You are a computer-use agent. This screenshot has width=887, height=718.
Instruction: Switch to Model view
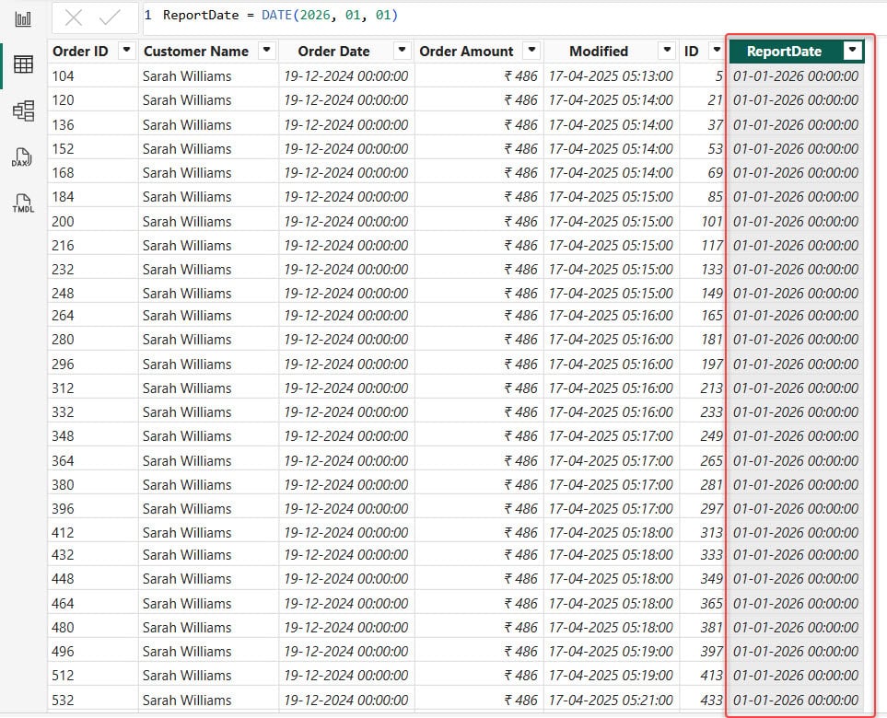[x=23, y=110]
